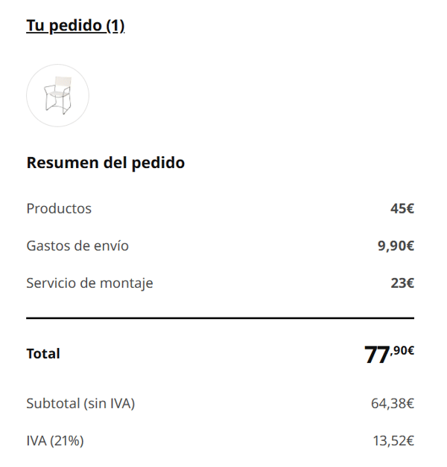
Task: Click the 23€ assembly service price
Action: click(x=402, y=283)
